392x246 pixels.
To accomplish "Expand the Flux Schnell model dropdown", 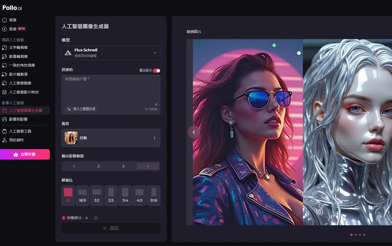I will click(111, 53).
